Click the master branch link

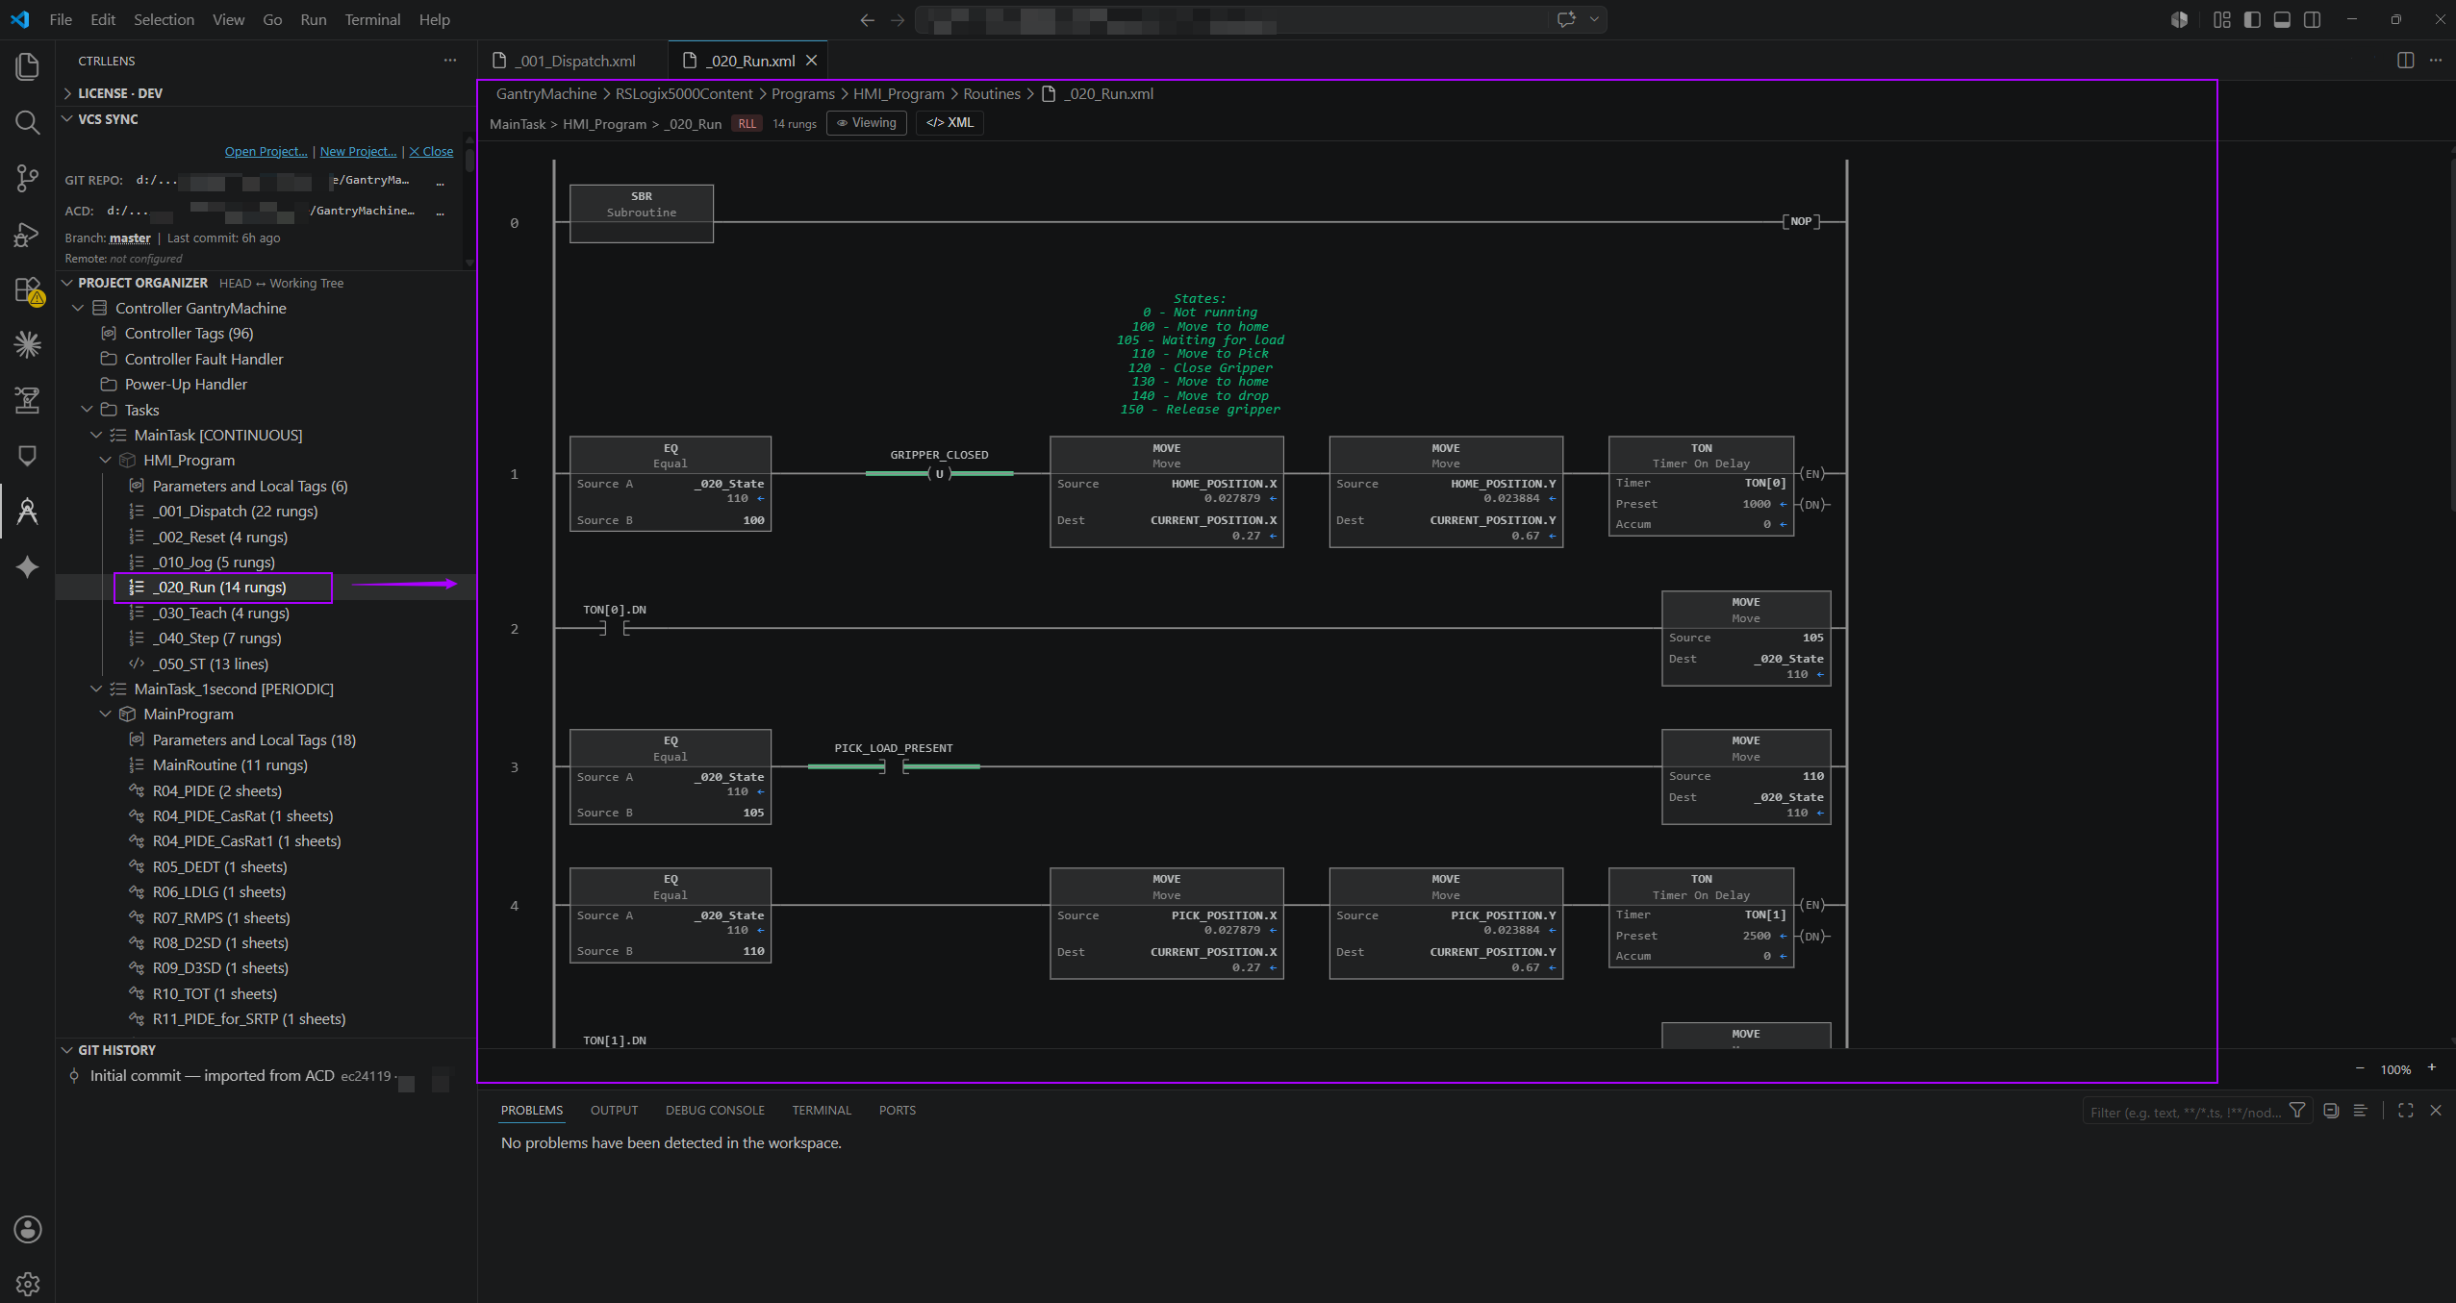[130, 238]
